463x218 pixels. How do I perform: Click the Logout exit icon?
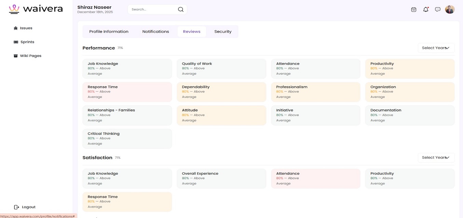tap(16, 207)
